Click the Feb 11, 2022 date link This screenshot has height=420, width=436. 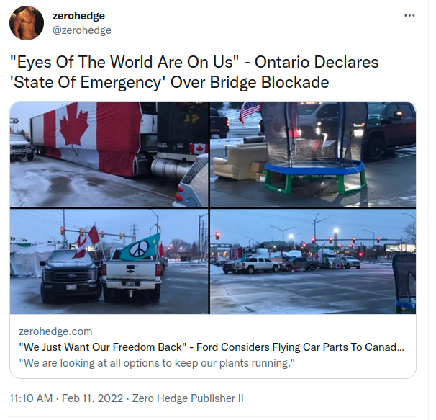(x=92, y=398)
